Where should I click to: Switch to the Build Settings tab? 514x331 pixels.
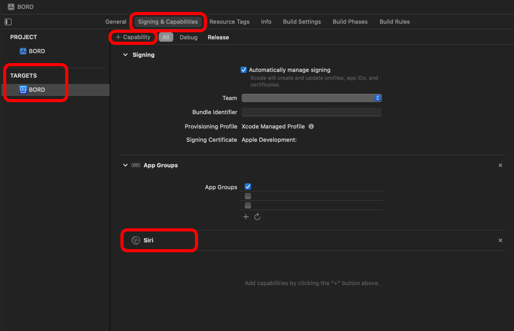point(302,22)
